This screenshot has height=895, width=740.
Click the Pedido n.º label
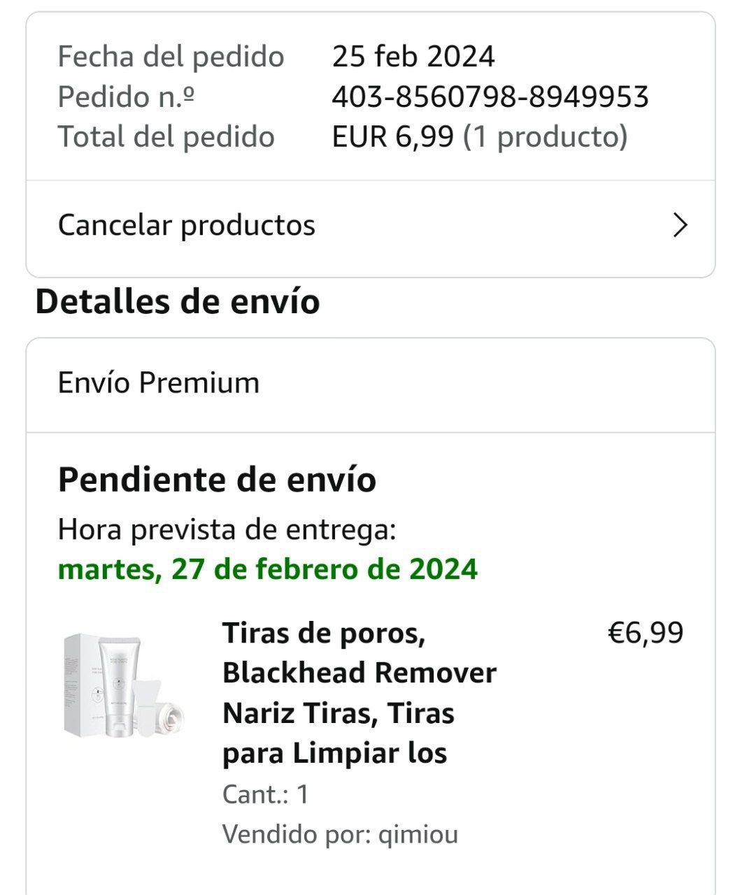tap(126, 96)
